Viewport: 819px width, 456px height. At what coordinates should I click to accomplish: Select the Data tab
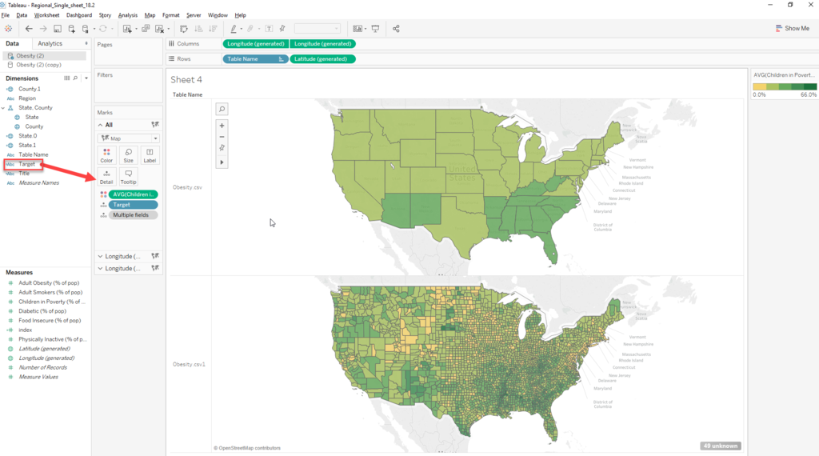pyautogui.click(x=13, y=43)
